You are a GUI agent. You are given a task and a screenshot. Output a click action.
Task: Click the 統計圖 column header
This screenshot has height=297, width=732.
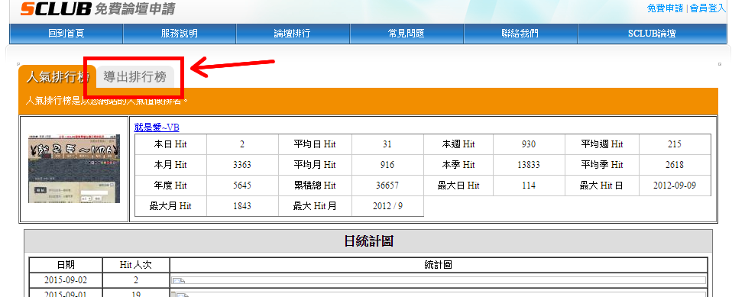[x=439, y=265]
